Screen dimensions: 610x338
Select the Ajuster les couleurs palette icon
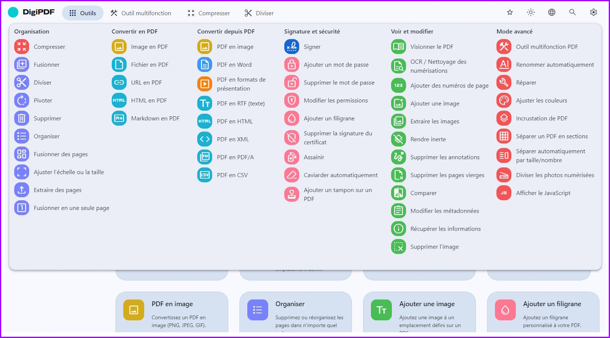[504, 101]
